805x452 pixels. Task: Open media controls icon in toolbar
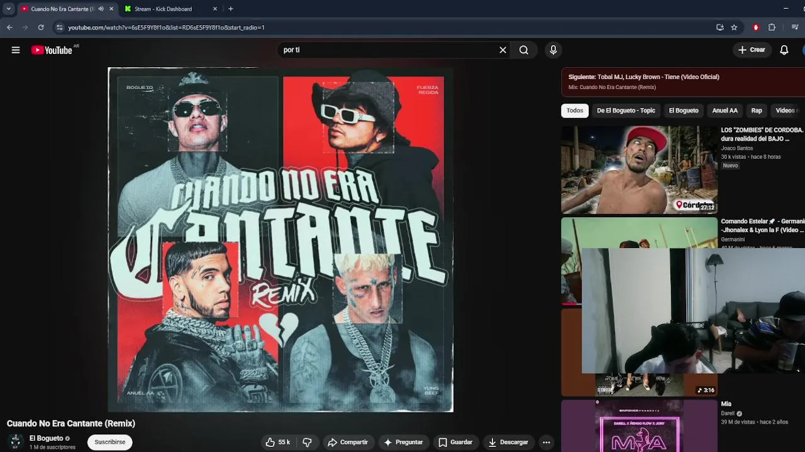(x=796, y=28)
